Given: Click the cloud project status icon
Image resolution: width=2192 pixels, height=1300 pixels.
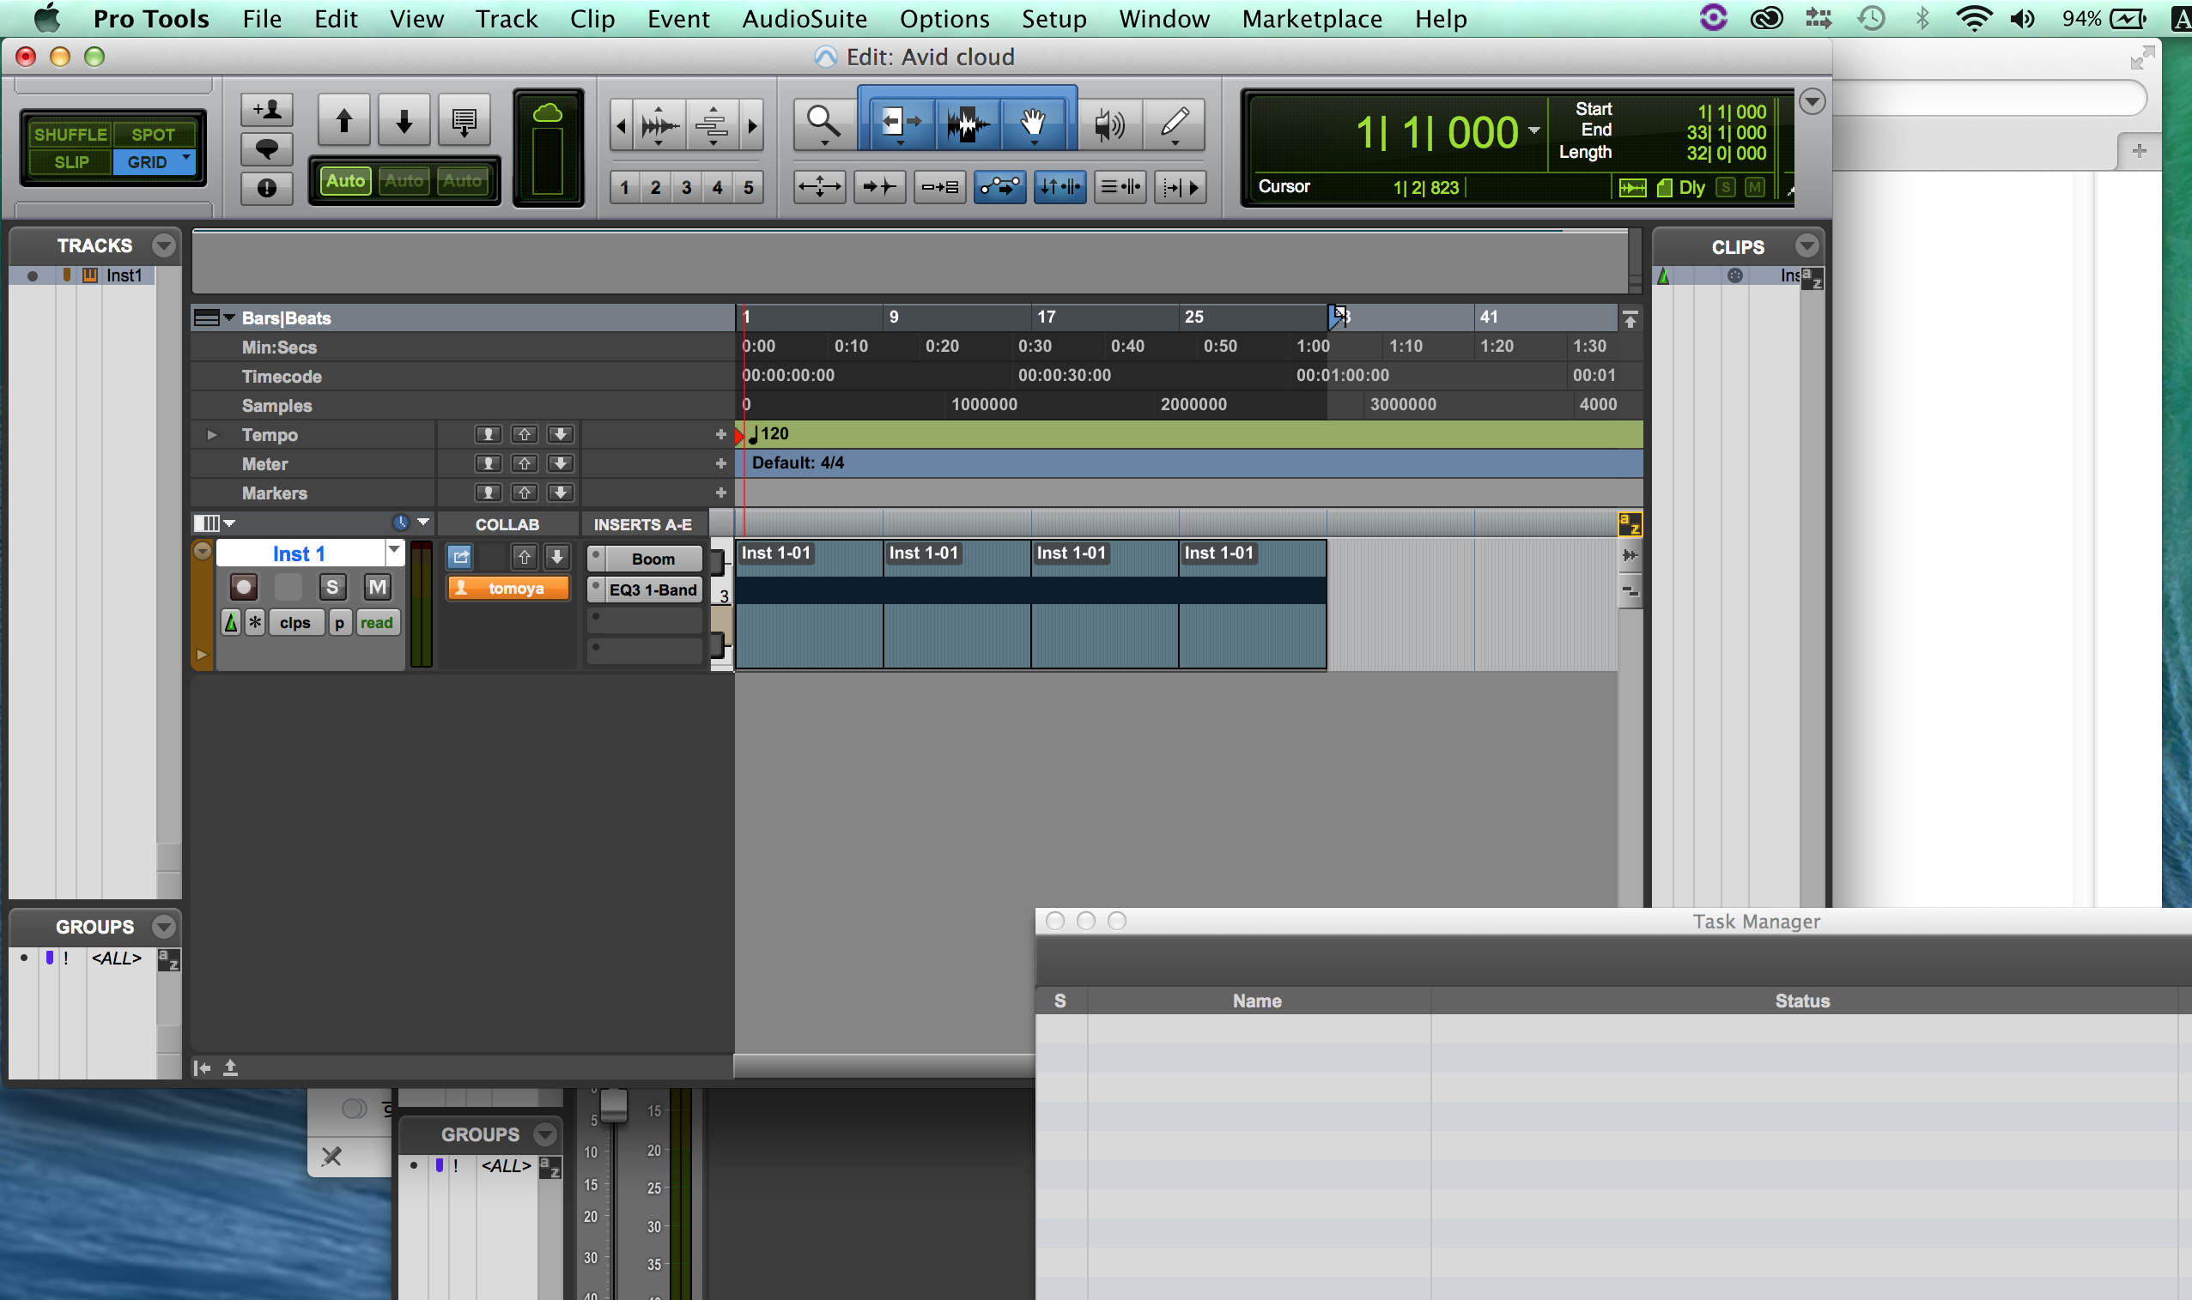Looking at the screenshot, I should 548,112.
